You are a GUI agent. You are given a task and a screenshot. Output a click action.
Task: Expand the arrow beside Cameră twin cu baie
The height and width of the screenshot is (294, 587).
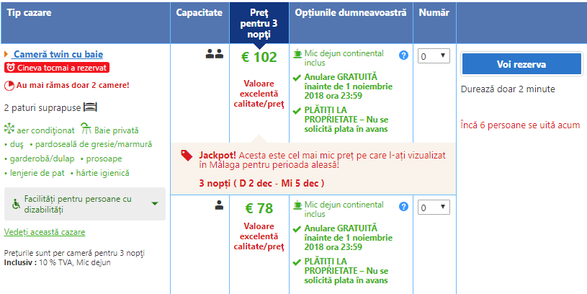6,55
